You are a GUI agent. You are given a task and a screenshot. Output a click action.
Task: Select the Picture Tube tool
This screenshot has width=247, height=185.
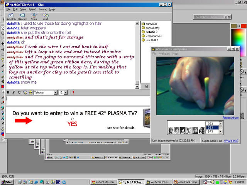[3, 108]
